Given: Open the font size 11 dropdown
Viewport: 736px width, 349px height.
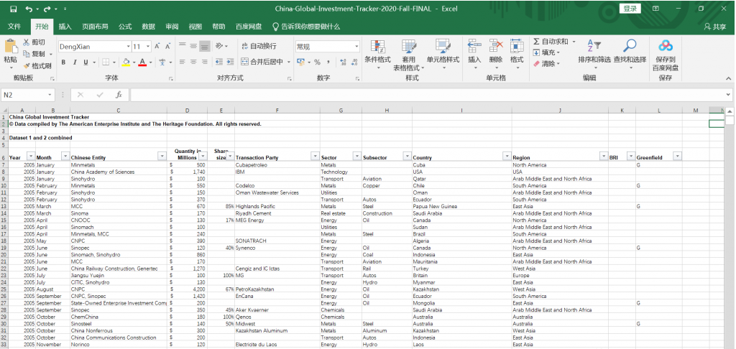Looking at the screenshot, I should click(148, 47).
